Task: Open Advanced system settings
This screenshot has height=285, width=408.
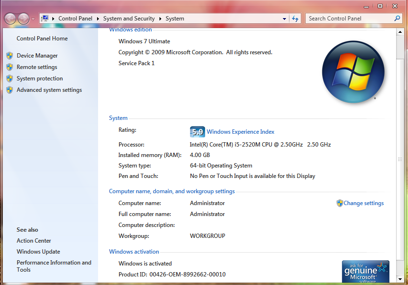Action: [x=49, y=90]
